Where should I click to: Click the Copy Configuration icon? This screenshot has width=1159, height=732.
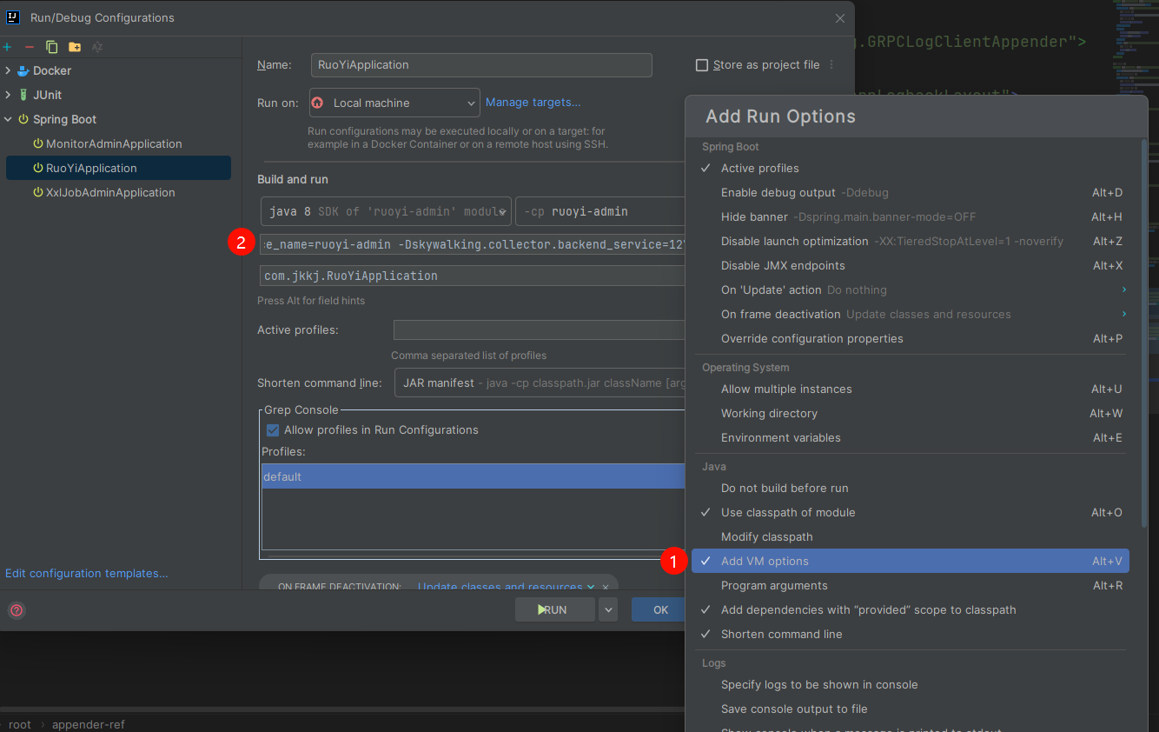52,47
